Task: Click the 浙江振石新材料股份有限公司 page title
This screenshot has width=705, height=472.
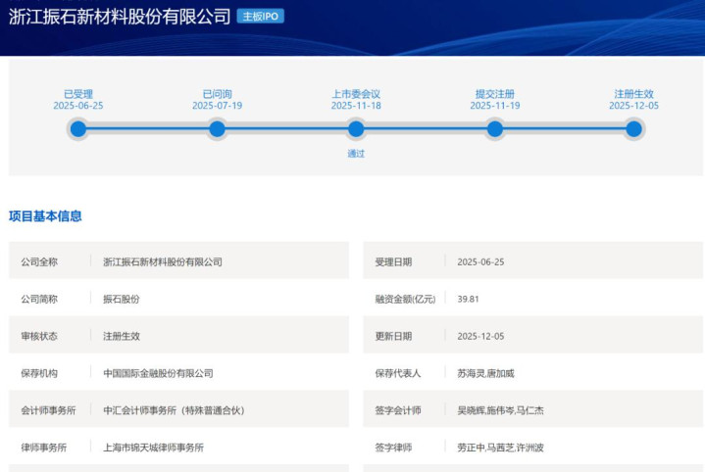Action: tap(120, 17)
